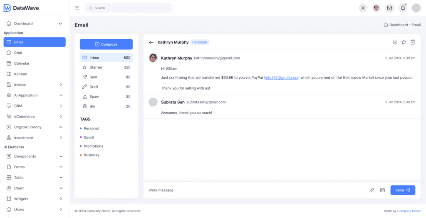
Task: Click the Compose button
Action: point(106,44)
